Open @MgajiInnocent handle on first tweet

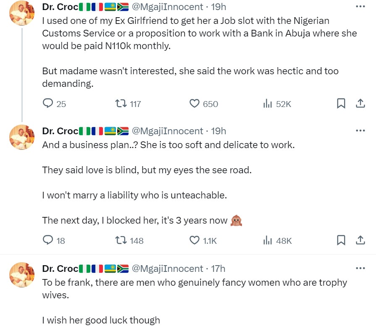167,7
